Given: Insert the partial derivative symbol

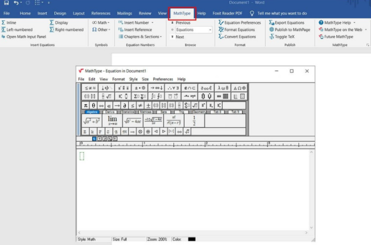Looking at the screenshot, I should (125, 105).
